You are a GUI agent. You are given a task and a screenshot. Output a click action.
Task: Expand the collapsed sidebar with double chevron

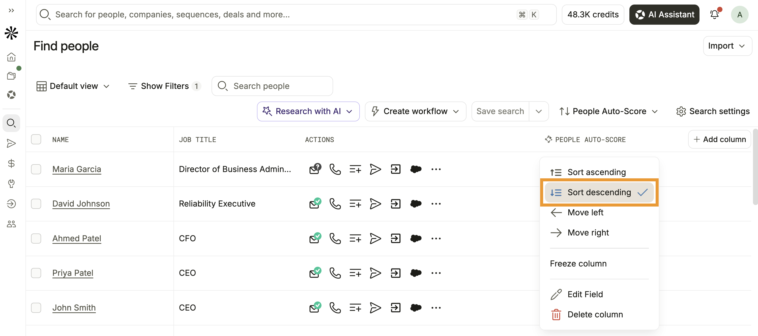11,11
